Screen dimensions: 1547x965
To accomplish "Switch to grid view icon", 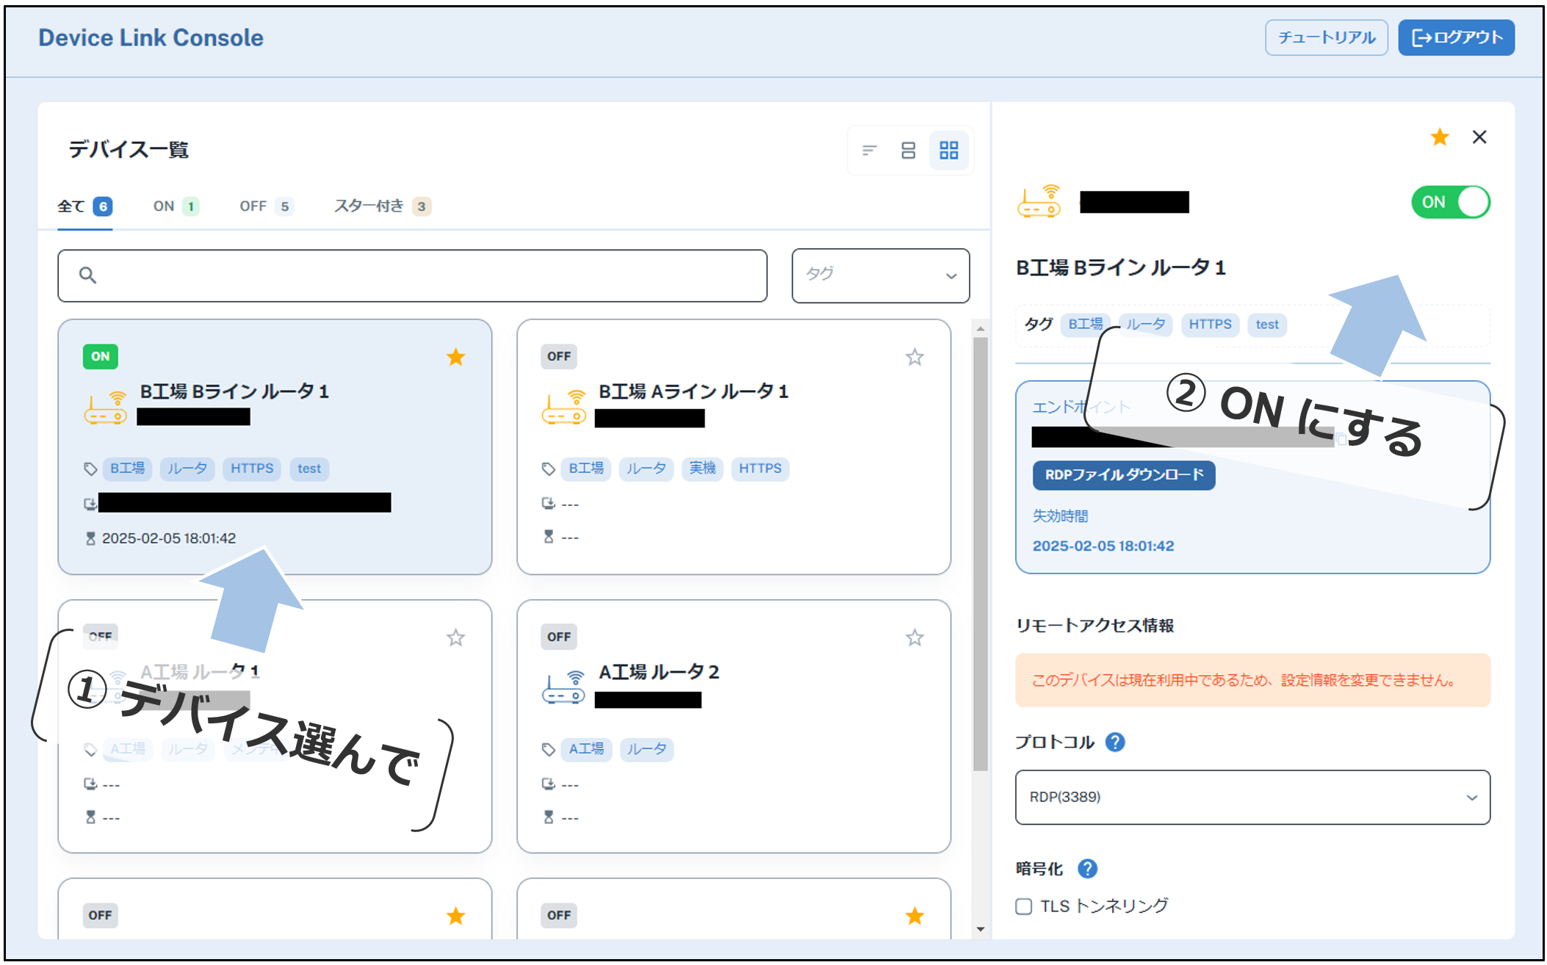I will click(x=948, y=151).
